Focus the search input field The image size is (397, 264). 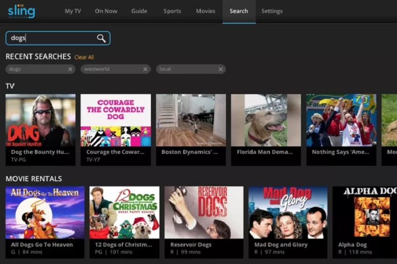pyautogui.click(x=58, y=38)
